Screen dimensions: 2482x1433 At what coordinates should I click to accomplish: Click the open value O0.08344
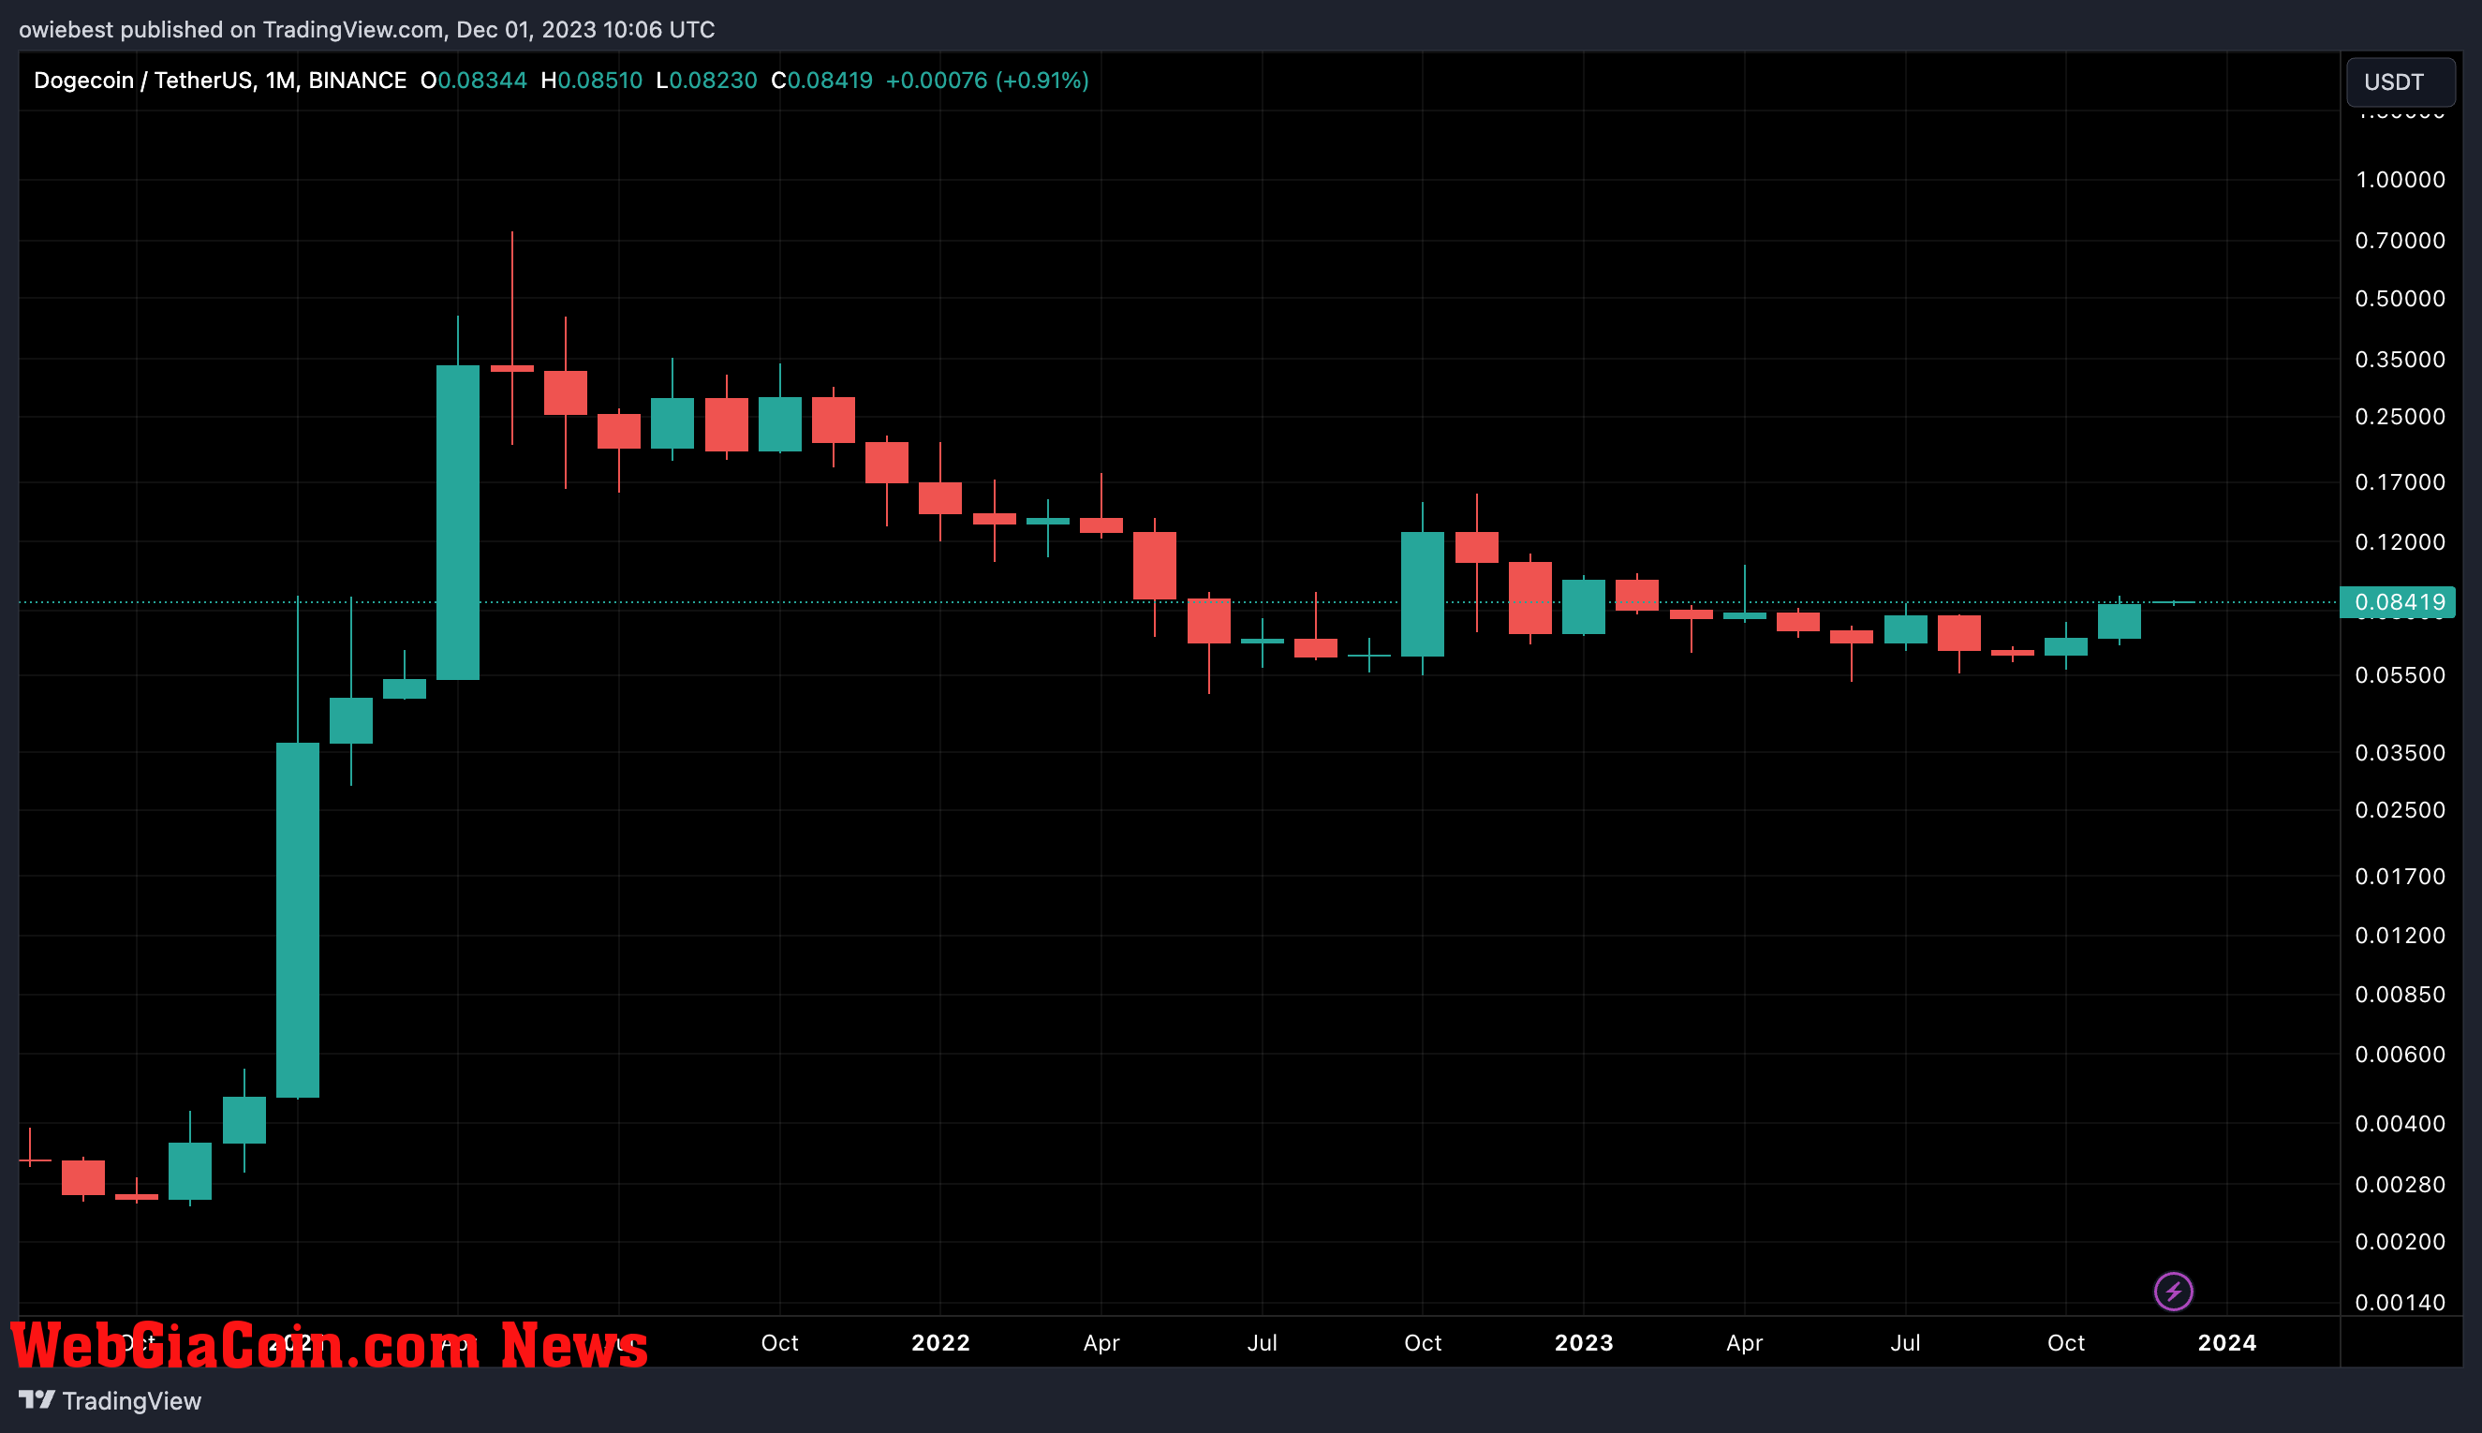pos(473,81)
